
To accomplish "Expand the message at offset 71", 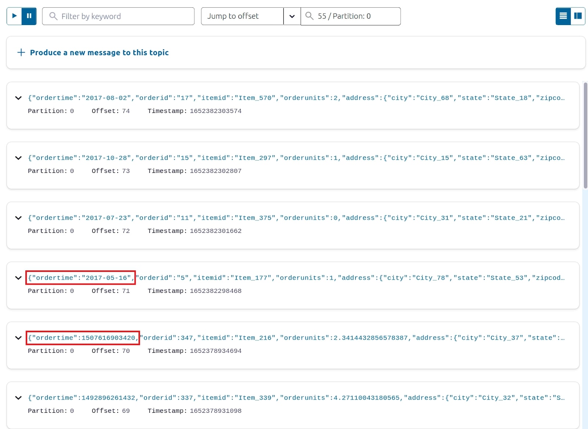I will click(18, 278).
